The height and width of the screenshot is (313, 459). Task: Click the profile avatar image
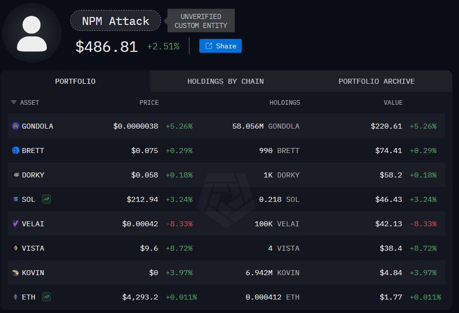click(x=31, y=33)
